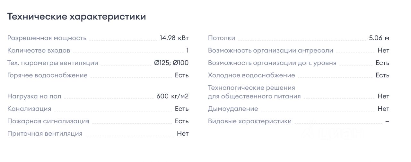411x162 pixels.
Task: Click the "Приточная вентиляция" label
Action: (45, 134)
